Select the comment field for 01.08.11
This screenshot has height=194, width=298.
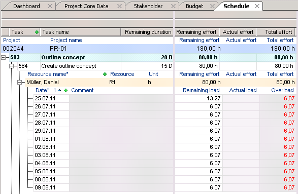(121, 139)
